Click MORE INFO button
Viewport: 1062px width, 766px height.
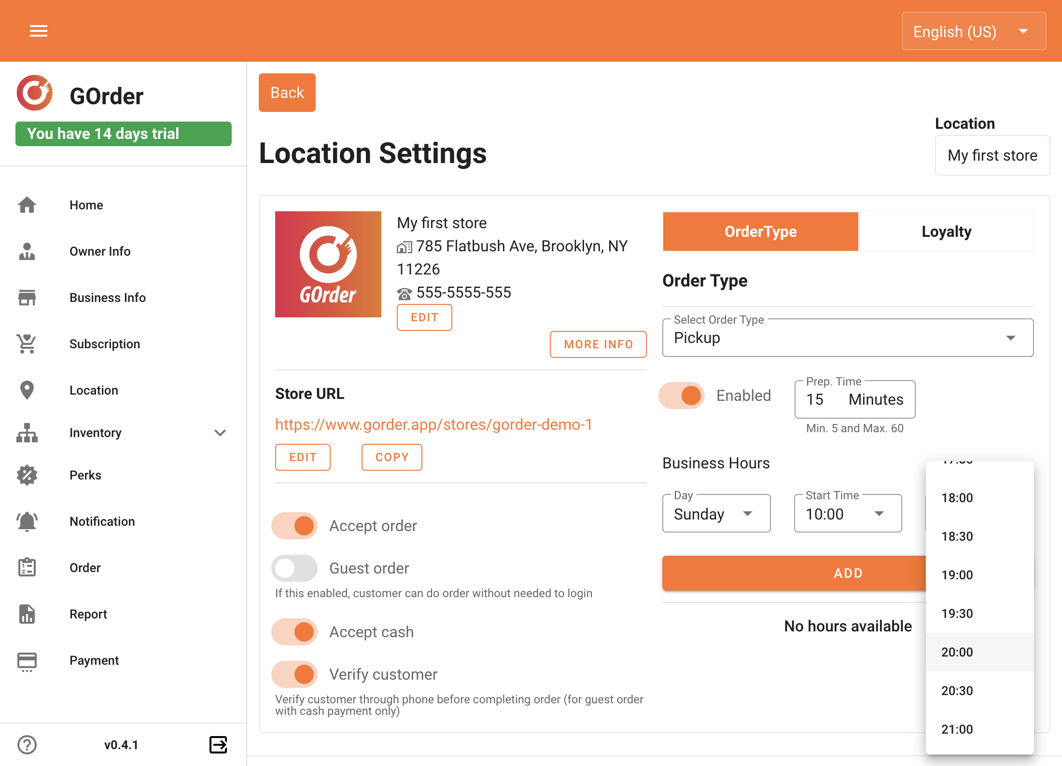click(598, 344)
